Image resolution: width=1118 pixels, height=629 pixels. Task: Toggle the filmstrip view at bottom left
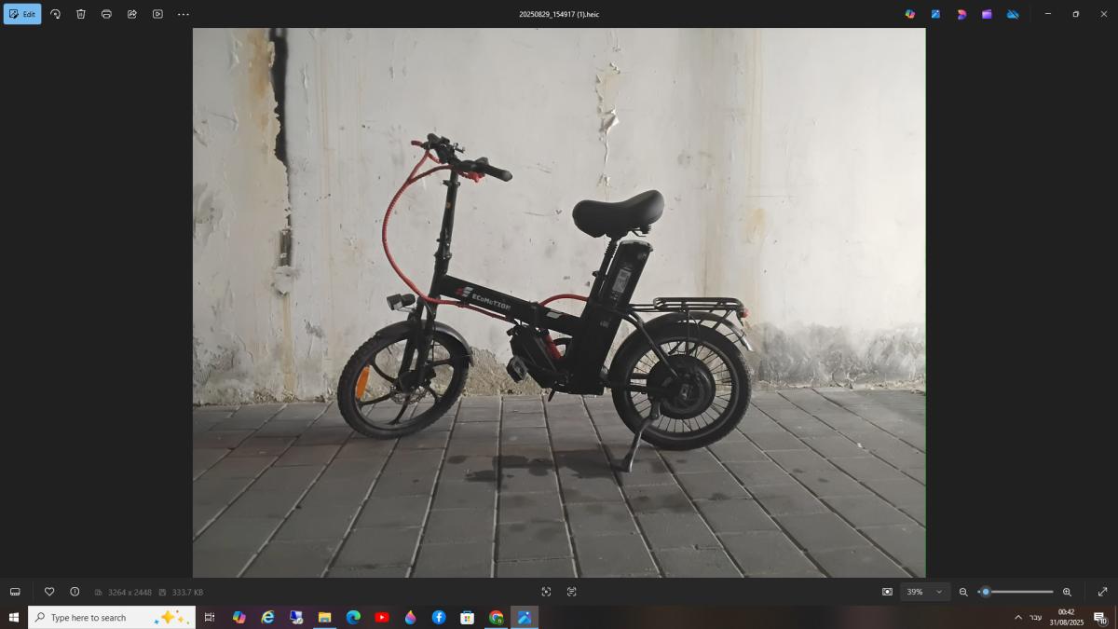tap(15, 592)
